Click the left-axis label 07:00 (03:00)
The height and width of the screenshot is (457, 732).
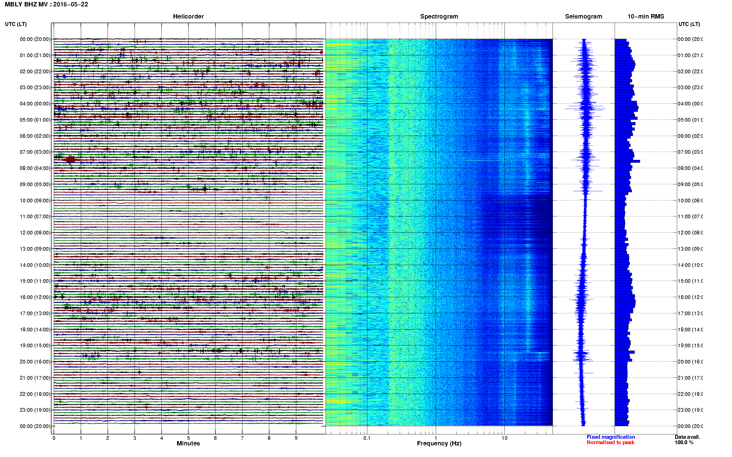pos(35,152)
